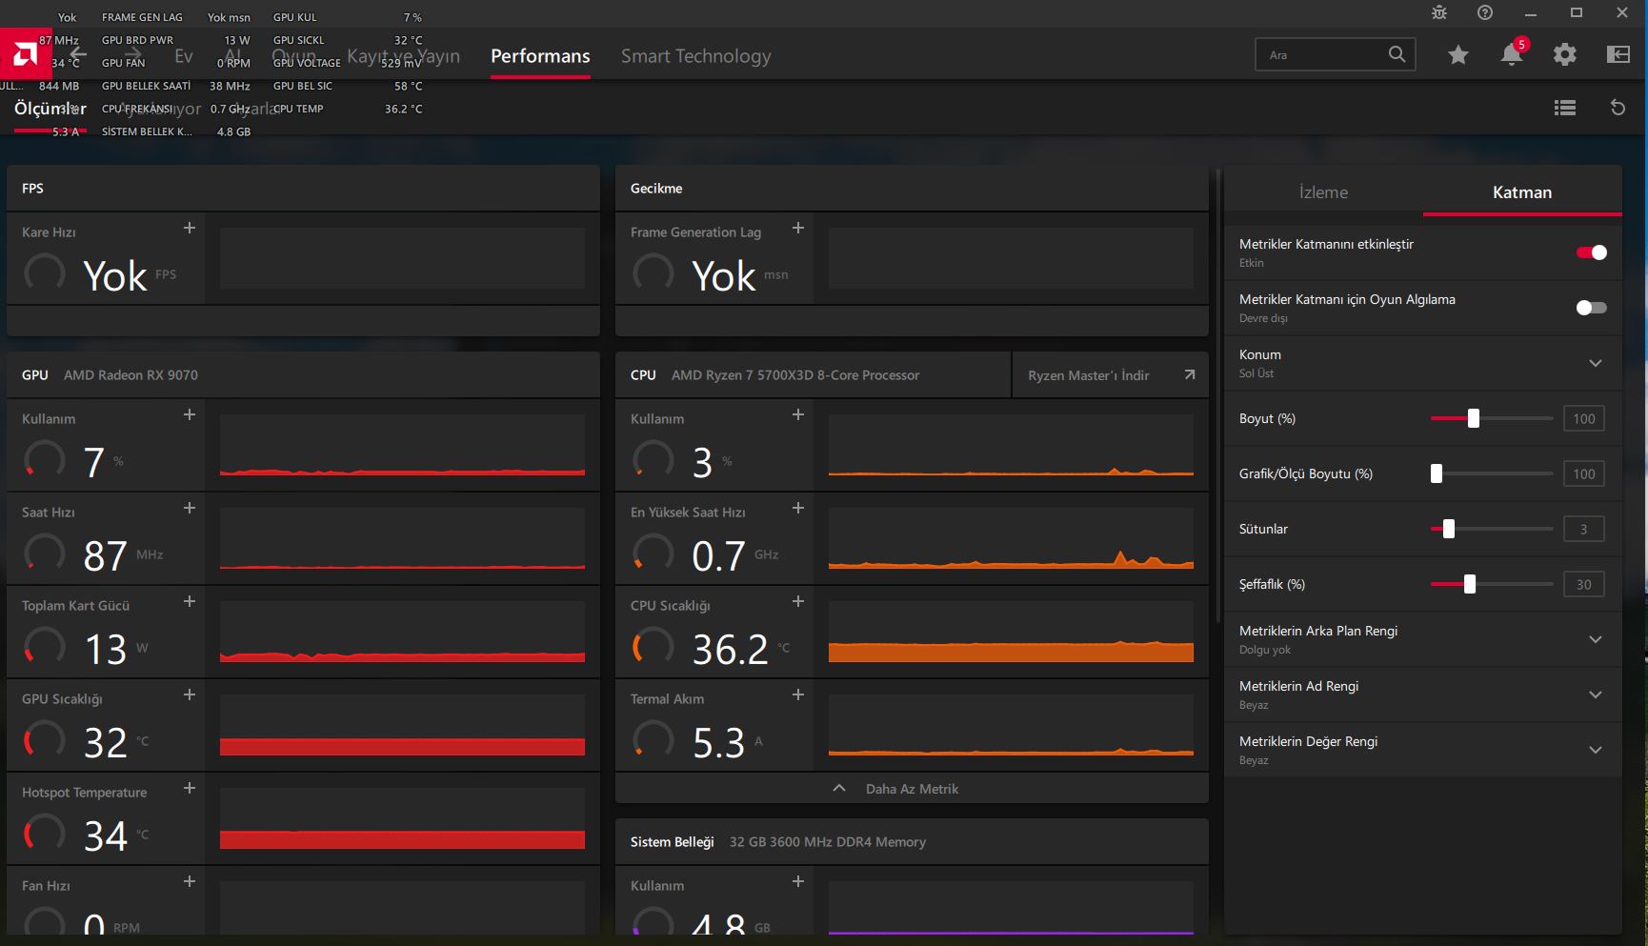Click the FPS section header
The image size is (1648, 946).
click(x=303, y=188)
